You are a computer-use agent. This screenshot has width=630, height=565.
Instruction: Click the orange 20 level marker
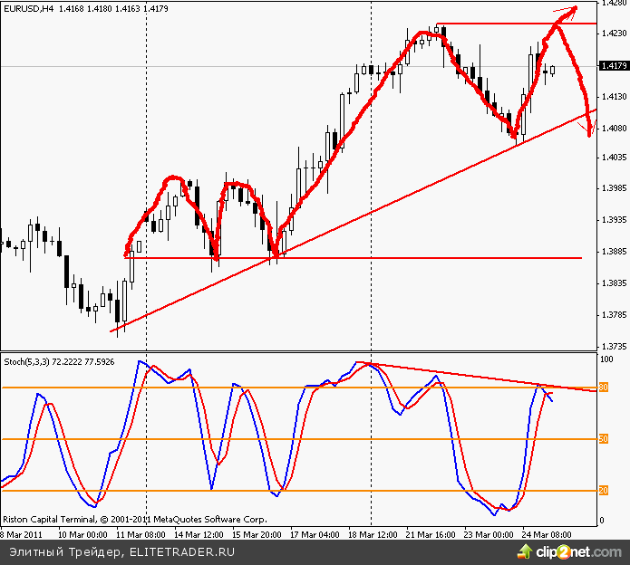tap(602, 491)
